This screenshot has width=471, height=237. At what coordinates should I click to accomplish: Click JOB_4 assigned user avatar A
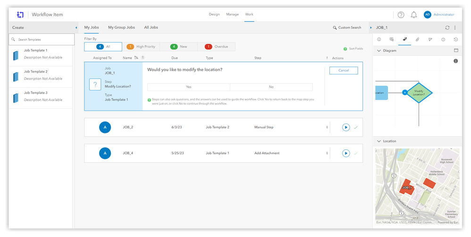click(105, 153)
